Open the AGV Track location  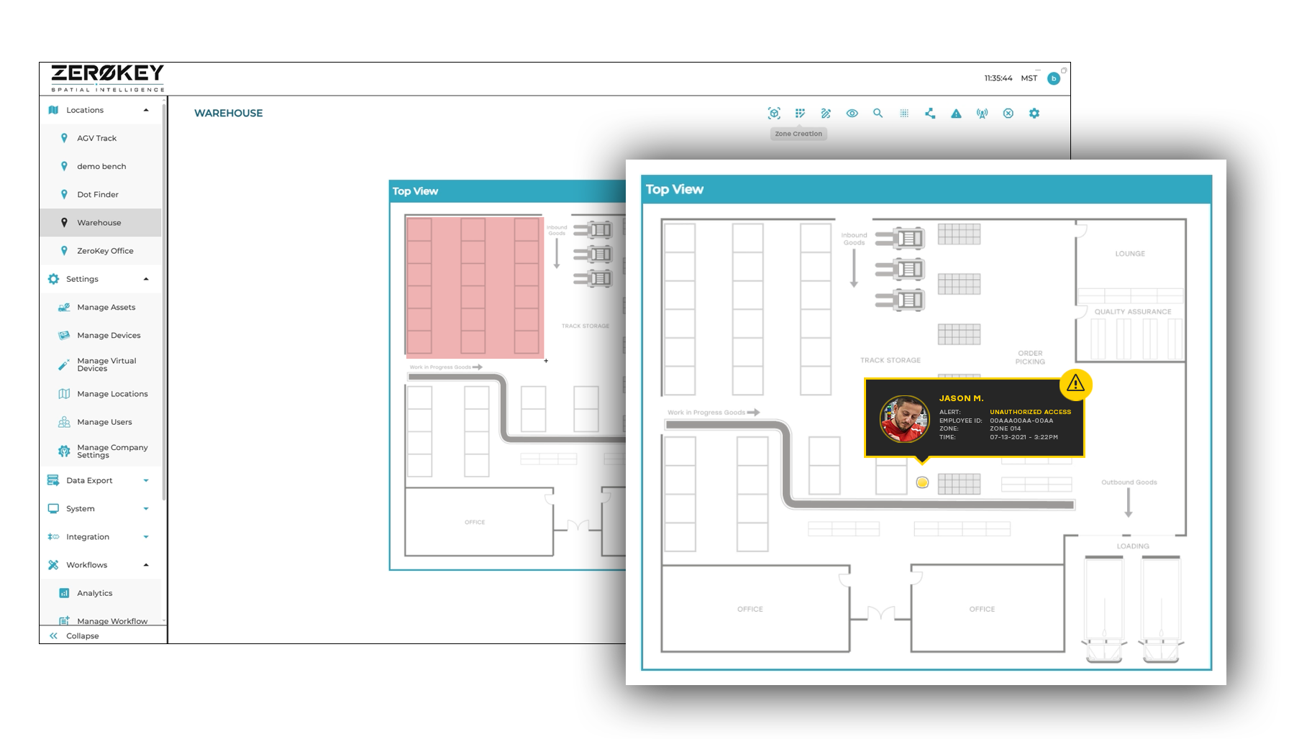(96, 138)
